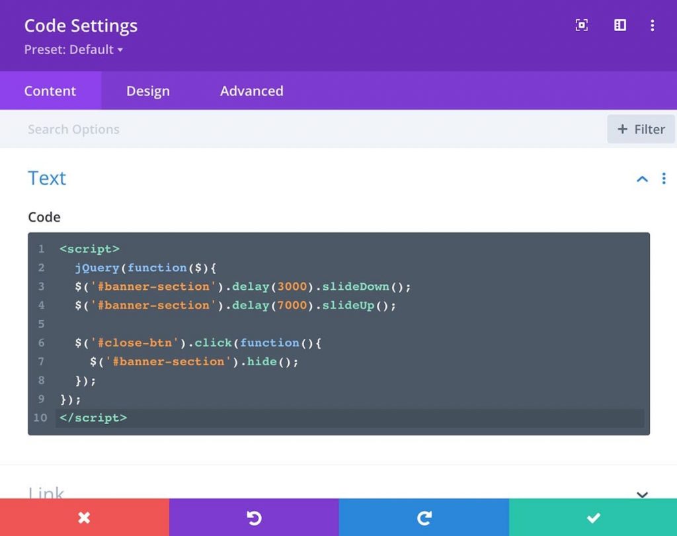This screenshot has width=677, height=536.
Task: Open the Code Settings options menu
Action: (653, 25)
